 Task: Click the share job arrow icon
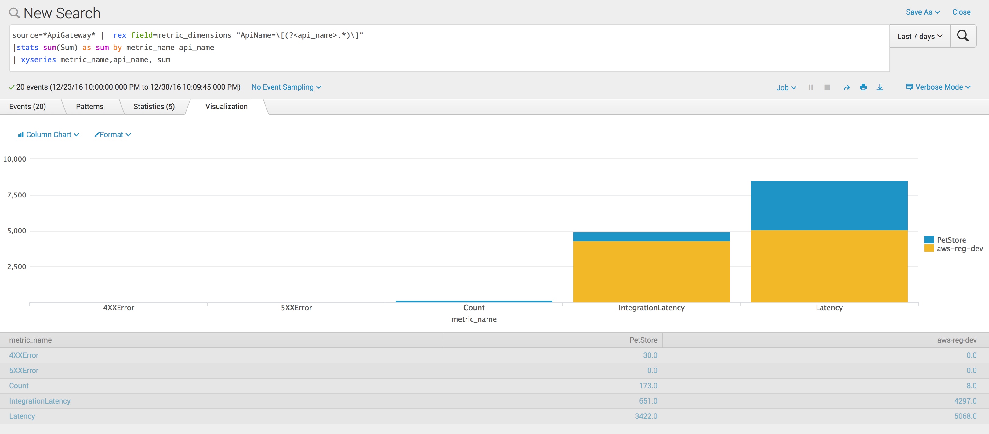click(x=846, y=87)
